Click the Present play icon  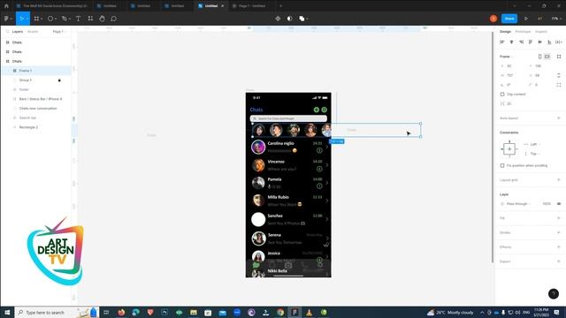click(526, 19)
